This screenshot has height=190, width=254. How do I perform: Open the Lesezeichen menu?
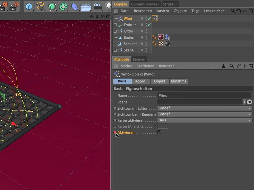(214, 11)
